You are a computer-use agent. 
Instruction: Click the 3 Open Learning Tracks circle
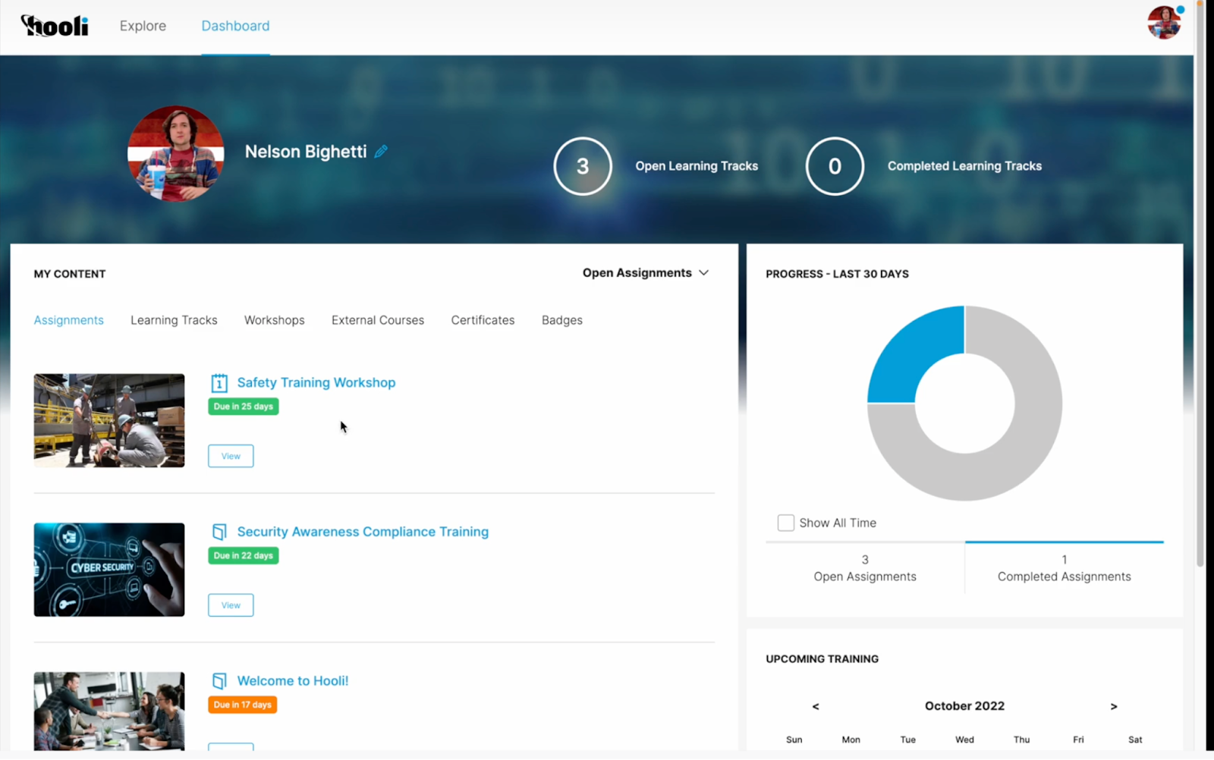coord(583,166)
